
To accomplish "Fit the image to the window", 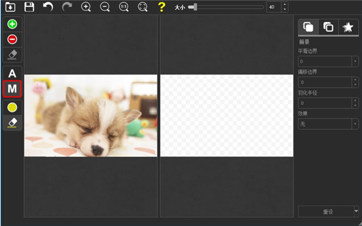I will pos(142,7).
